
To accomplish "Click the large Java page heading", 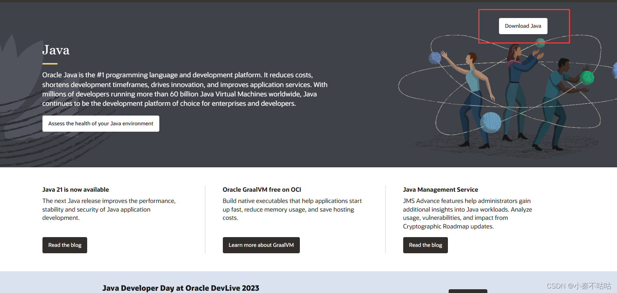I will 56,50.
